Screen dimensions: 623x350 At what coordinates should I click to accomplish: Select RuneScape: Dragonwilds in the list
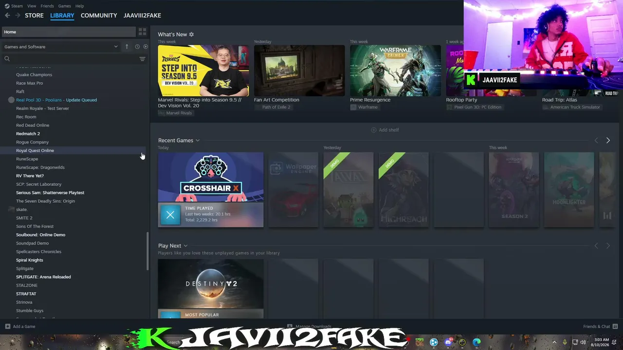40,167
